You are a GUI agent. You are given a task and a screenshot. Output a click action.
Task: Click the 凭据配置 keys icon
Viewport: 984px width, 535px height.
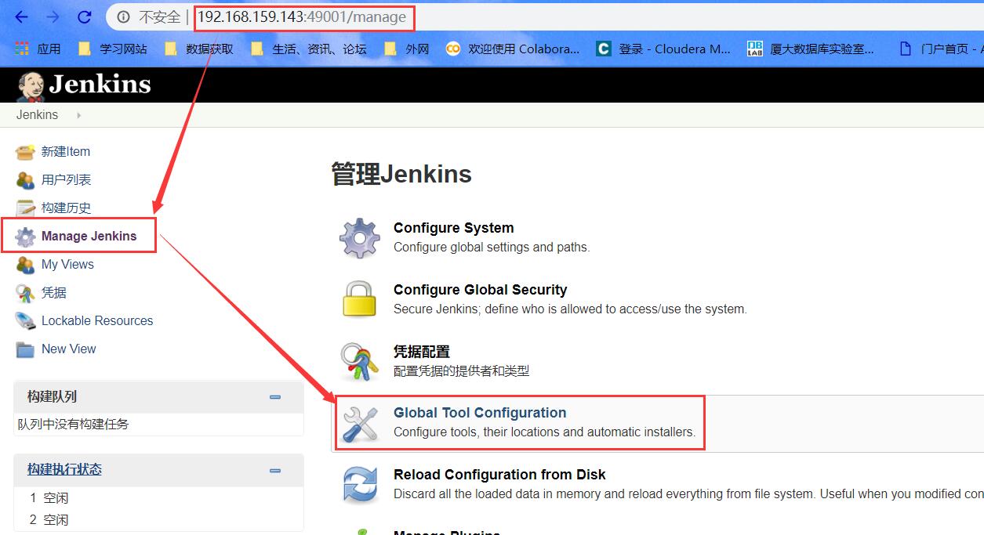point(359,361)
